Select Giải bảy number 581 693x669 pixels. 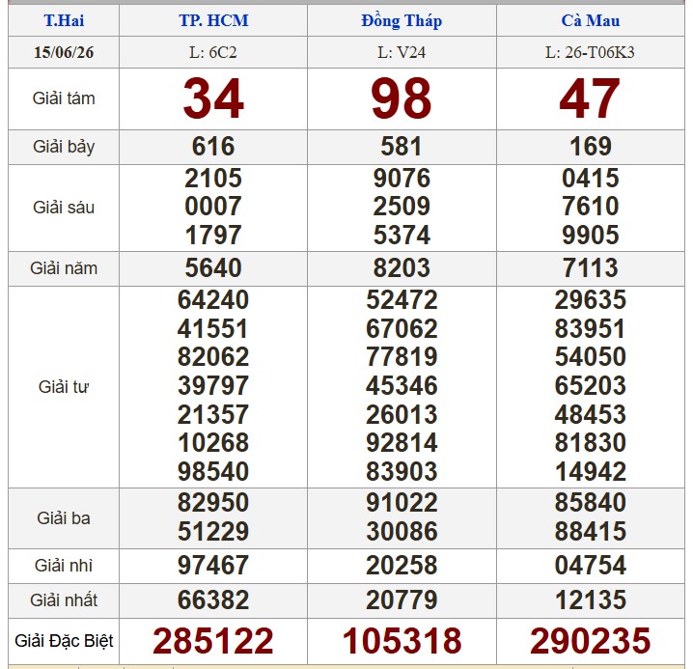402,147
